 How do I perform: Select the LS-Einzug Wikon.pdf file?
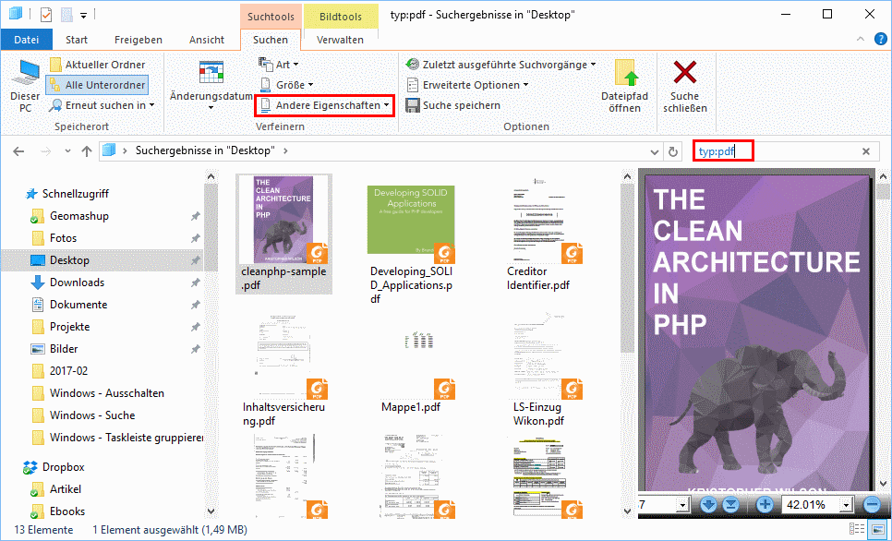(538, 370)
